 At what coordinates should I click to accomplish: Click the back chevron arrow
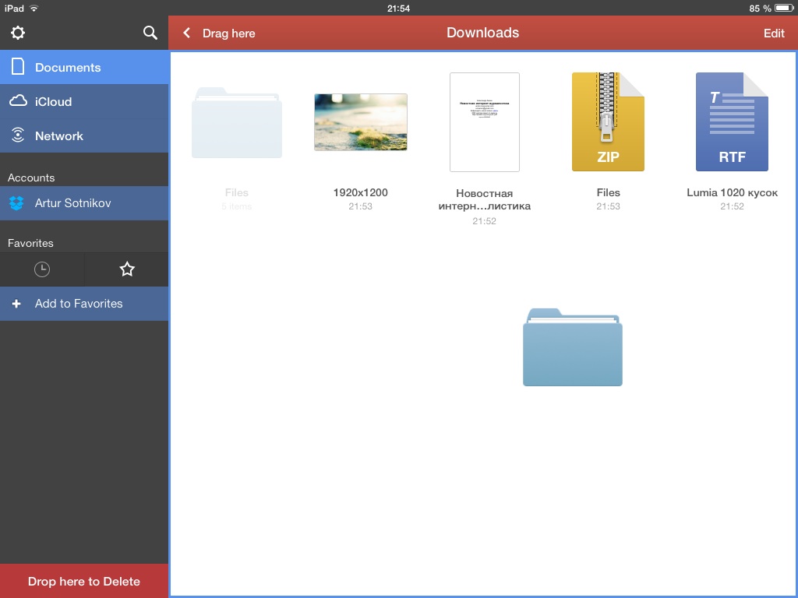pyautogui.click(x=186, y=33)
